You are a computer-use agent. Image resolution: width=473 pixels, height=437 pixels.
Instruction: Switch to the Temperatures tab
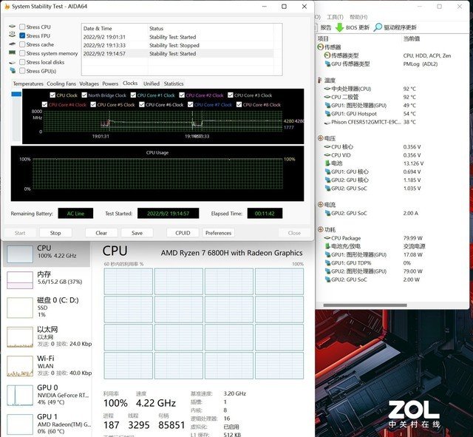28,84
